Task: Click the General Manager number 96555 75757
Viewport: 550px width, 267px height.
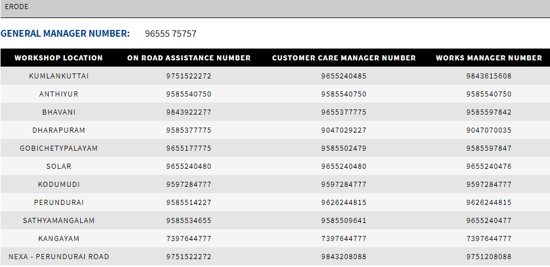Action: click(x=171, y=34)
